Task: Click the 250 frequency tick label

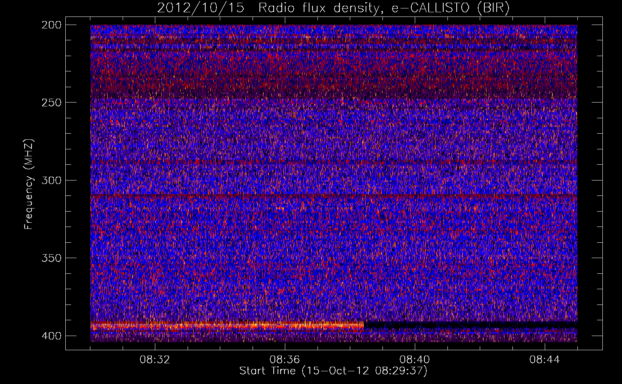Action: coord(51,103)
